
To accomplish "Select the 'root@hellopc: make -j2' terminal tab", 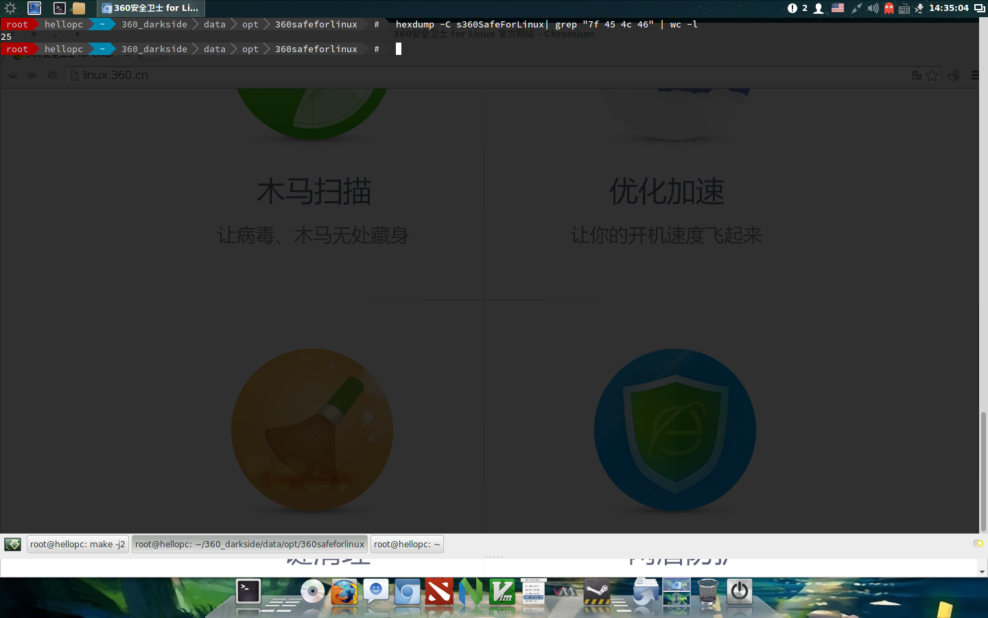I will coord(78,544).
